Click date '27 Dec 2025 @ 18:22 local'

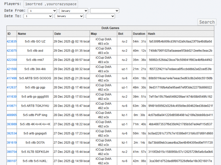click(71, 124)
